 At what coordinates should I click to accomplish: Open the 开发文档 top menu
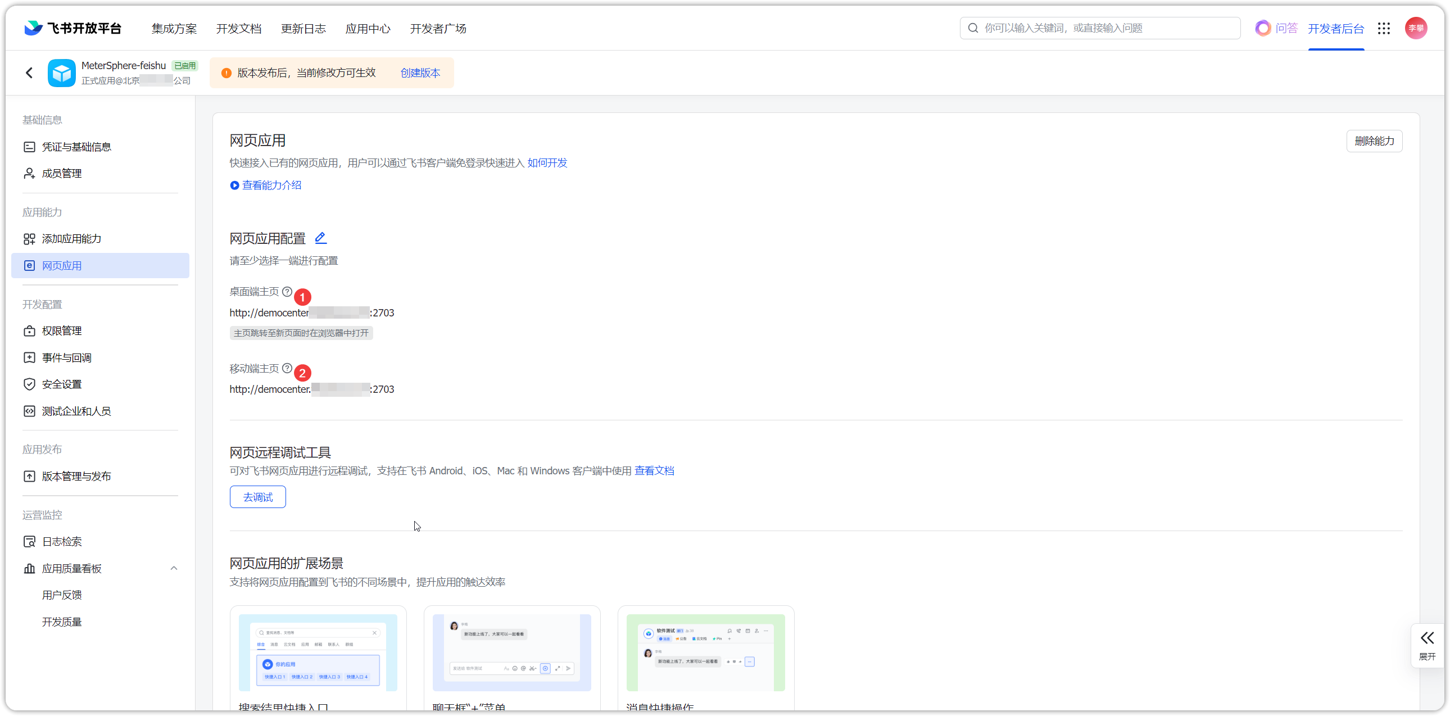239,29
